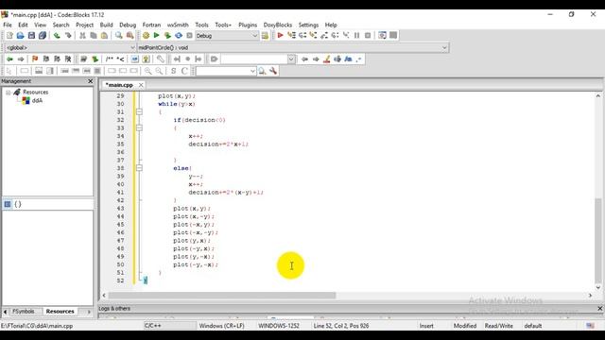Click the Paste clipboard icon
The width and height of the screenshot is (605, 340).
(x=104, y=36)
